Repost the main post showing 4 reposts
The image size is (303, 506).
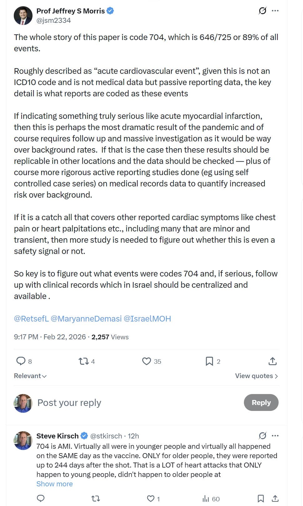[x=83, y=362]
